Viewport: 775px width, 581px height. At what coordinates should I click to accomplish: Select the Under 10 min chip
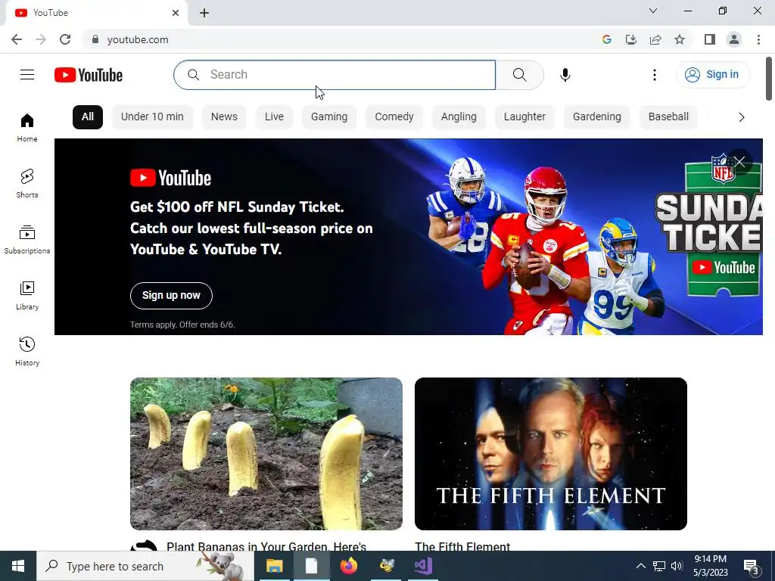(x=152, y=117)
